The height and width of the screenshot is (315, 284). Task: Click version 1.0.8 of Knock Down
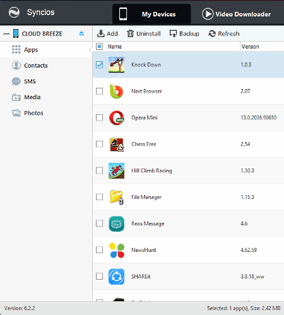[x=246, y=64]
